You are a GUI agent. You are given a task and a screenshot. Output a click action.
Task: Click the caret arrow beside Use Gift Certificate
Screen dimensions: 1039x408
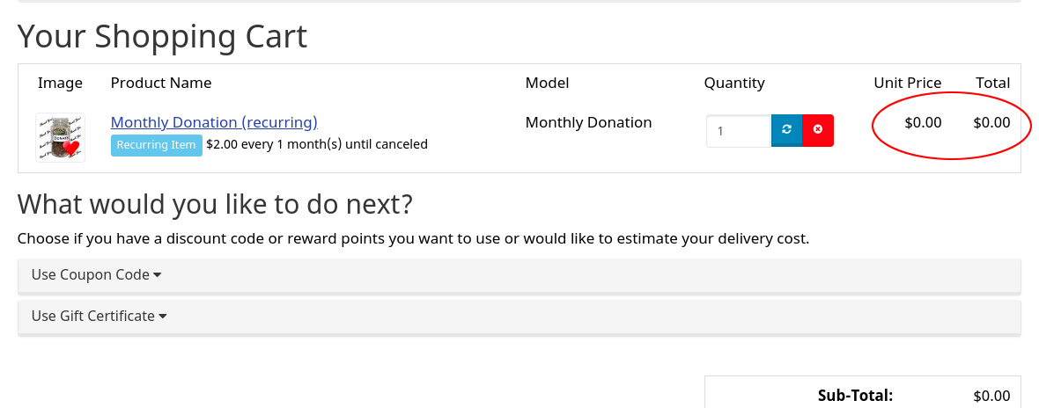click(x=162, y=317)
